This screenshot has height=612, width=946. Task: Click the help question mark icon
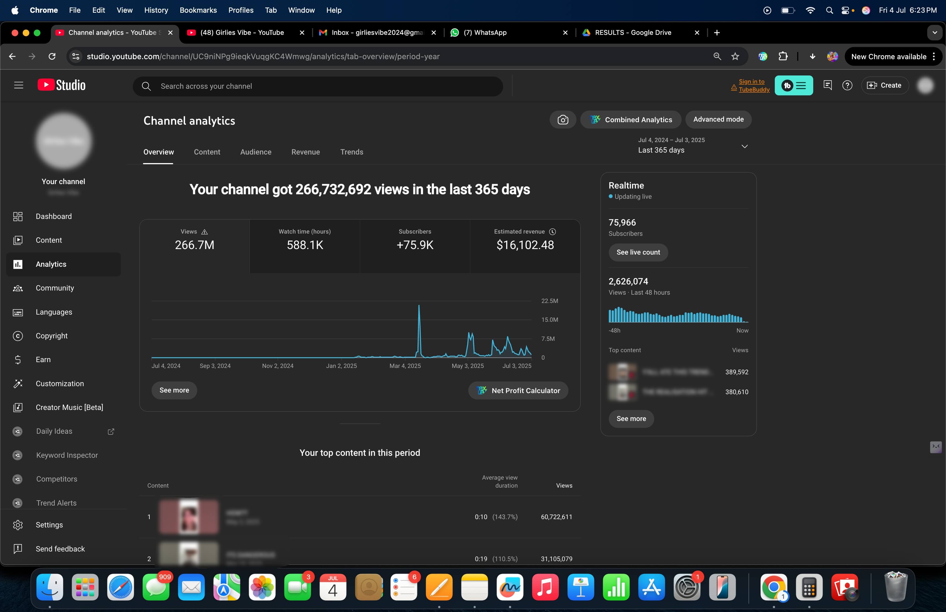click(x=847, y=85)
